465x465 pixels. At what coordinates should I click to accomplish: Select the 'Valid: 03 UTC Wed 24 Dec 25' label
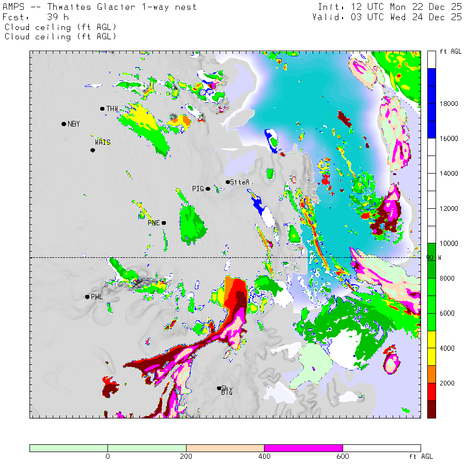[x=387, y=17]
